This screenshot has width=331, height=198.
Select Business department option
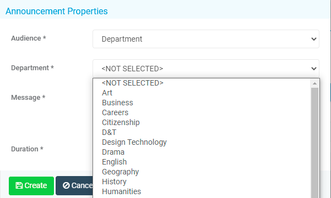(x=202, y=103)
